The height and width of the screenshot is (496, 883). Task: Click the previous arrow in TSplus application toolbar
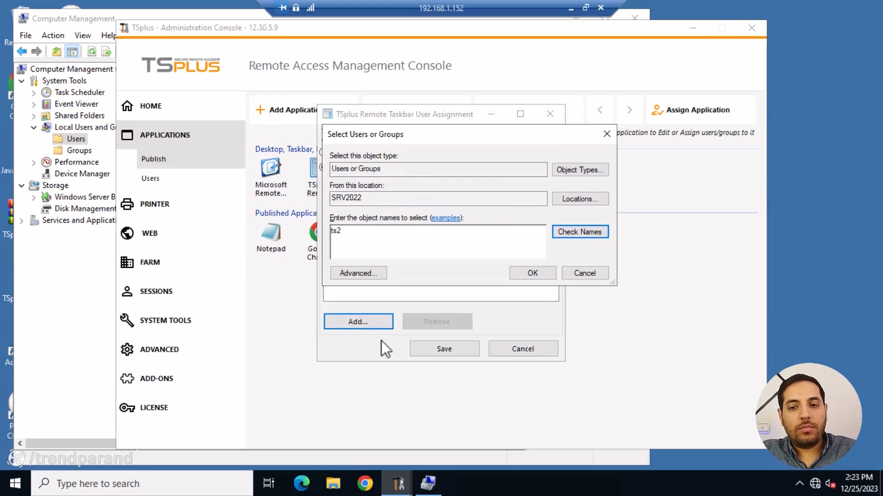coord(600,110)
